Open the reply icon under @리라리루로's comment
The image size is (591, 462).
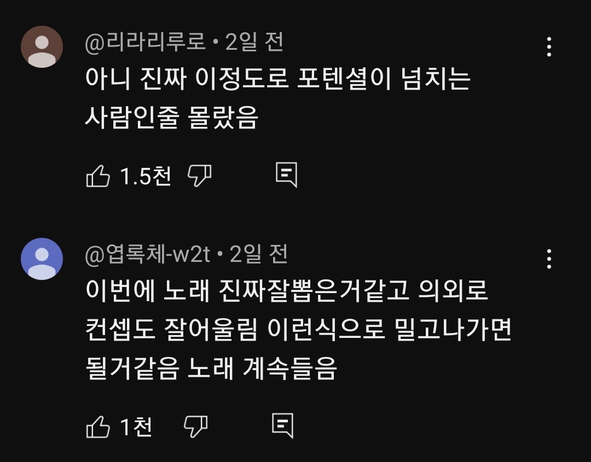286,175
